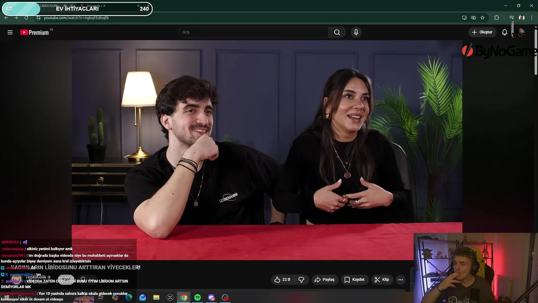Open Chrome media controls icon

point(512,18)
